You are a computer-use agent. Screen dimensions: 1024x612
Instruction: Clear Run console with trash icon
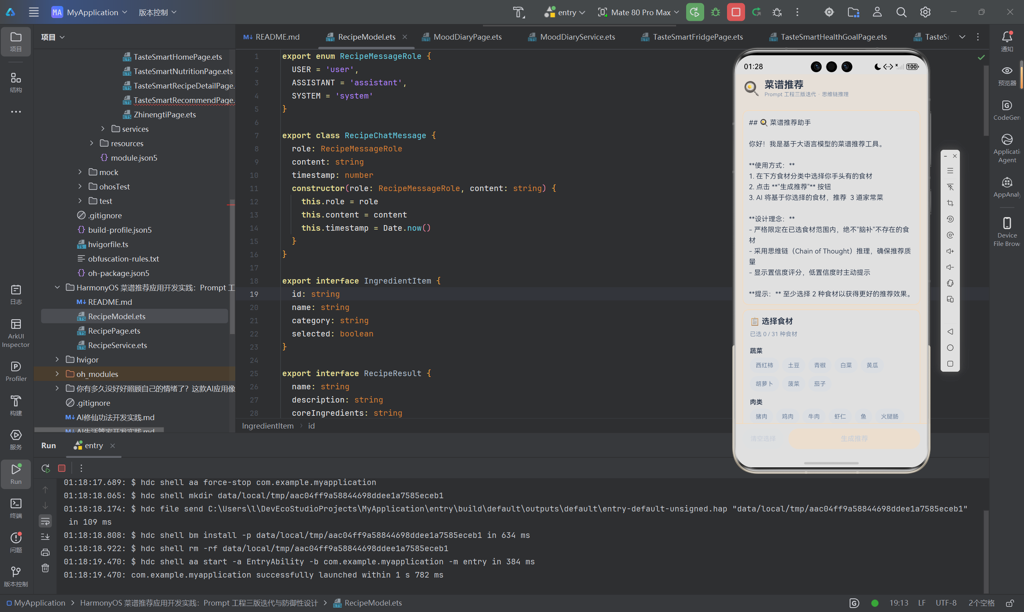click(x=45, y=568)
